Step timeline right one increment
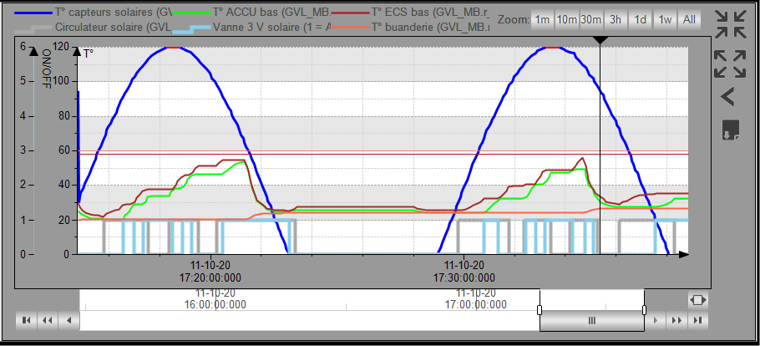 [656, 320]
